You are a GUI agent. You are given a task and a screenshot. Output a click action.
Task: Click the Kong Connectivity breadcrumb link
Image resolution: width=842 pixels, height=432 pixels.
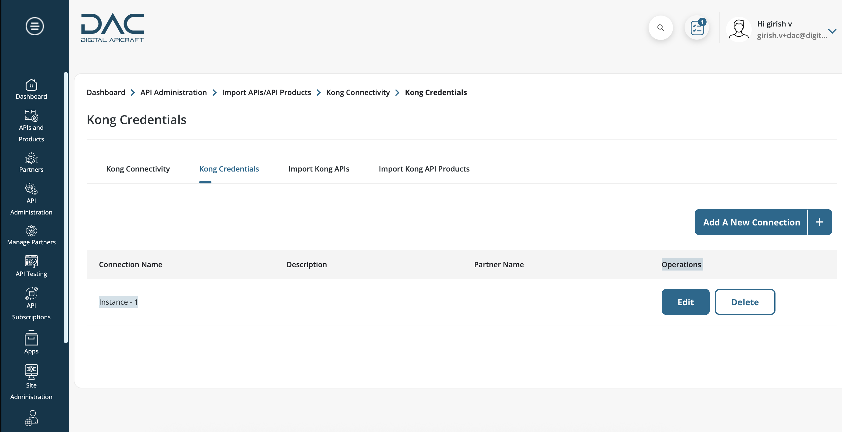(x=358, y=92)
